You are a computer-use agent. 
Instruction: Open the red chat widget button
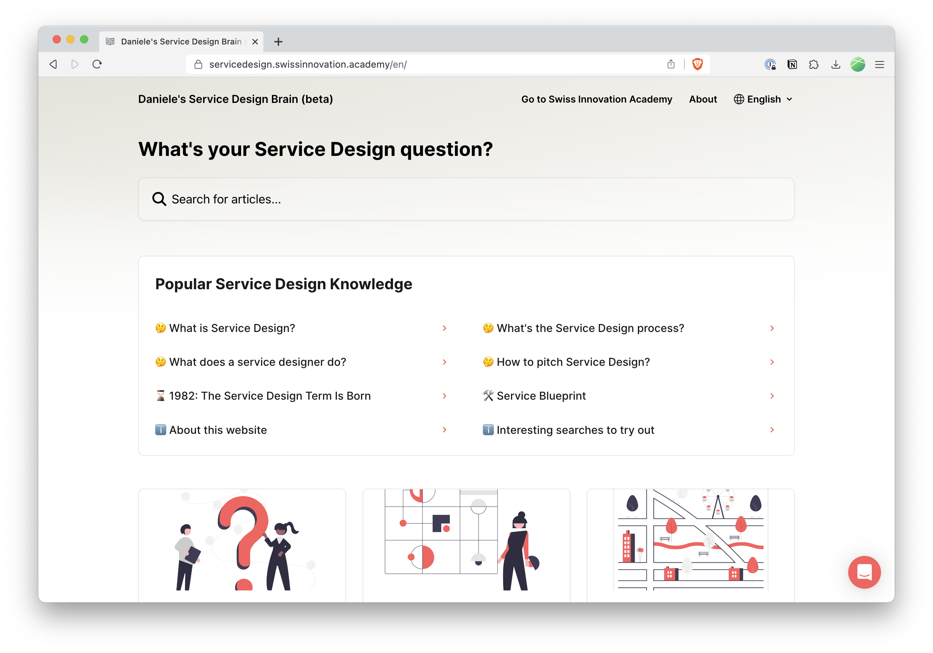pyautogui.click(x=864, y=572)
